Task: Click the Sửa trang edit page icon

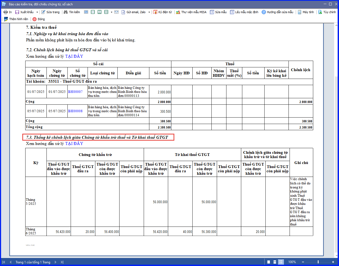Action: 43,12
